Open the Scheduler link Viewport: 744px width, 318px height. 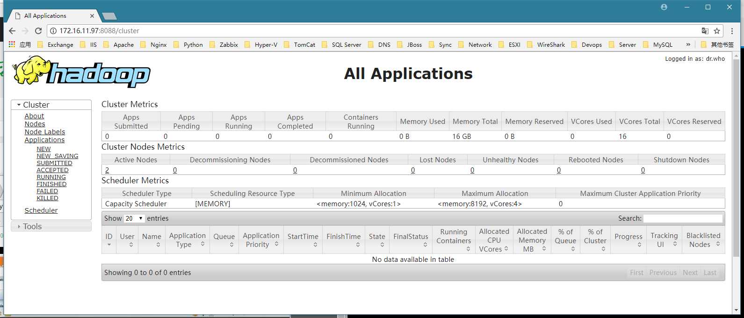tap(41, 210)
